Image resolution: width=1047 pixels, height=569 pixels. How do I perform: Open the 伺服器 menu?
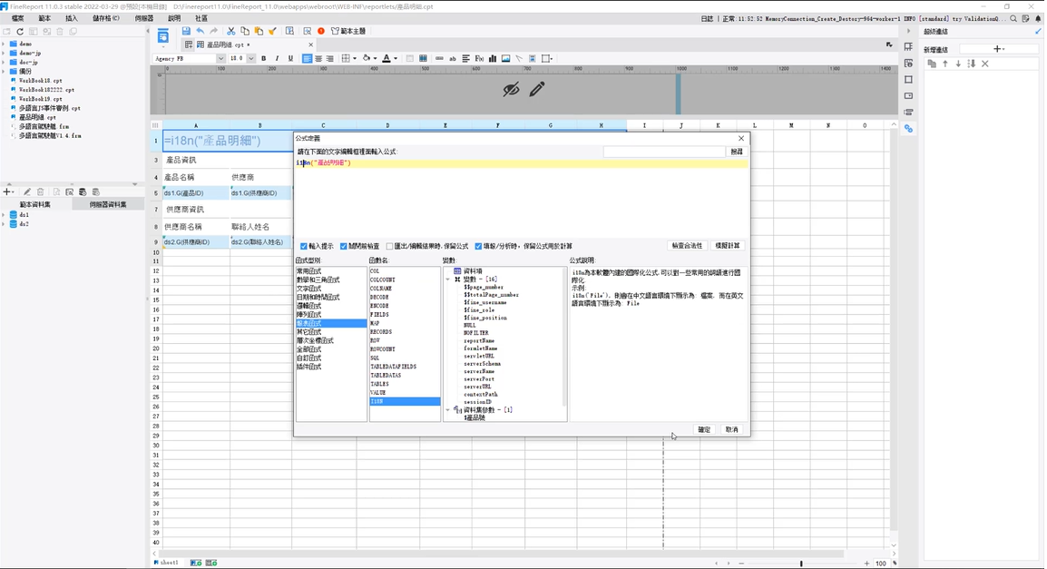[x=144, y=19]
